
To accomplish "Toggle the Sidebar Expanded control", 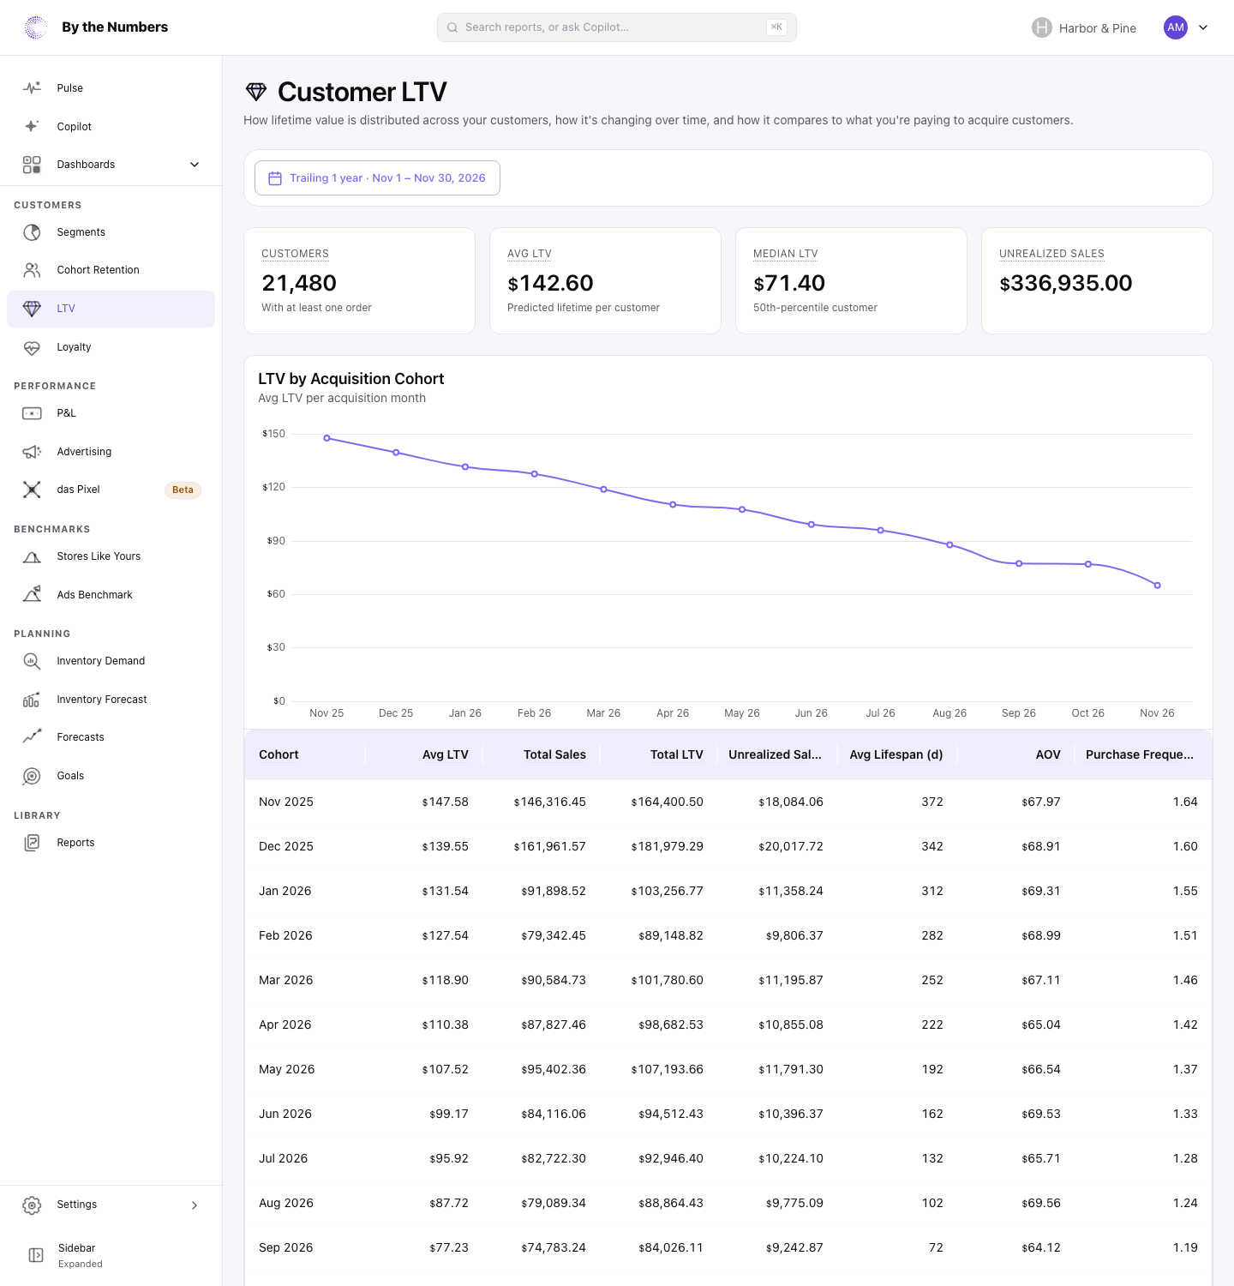I will click(111, 1255).
